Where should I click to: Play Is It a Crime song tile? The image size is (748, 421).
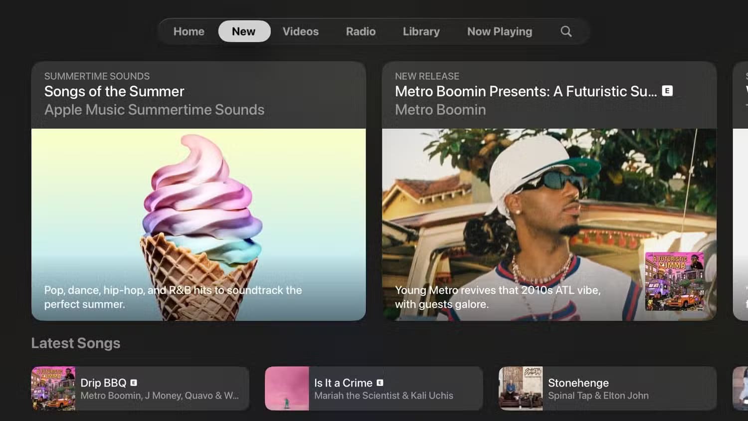(374, 389)
